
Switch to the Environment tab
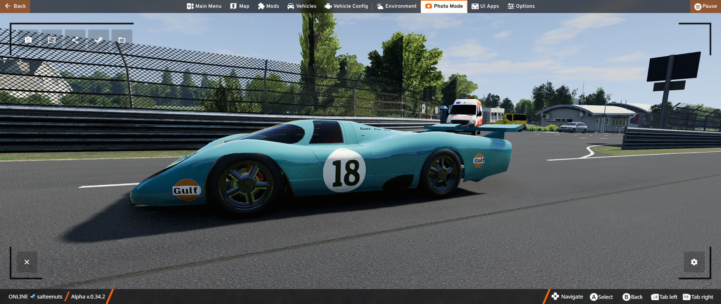[397, 6]
